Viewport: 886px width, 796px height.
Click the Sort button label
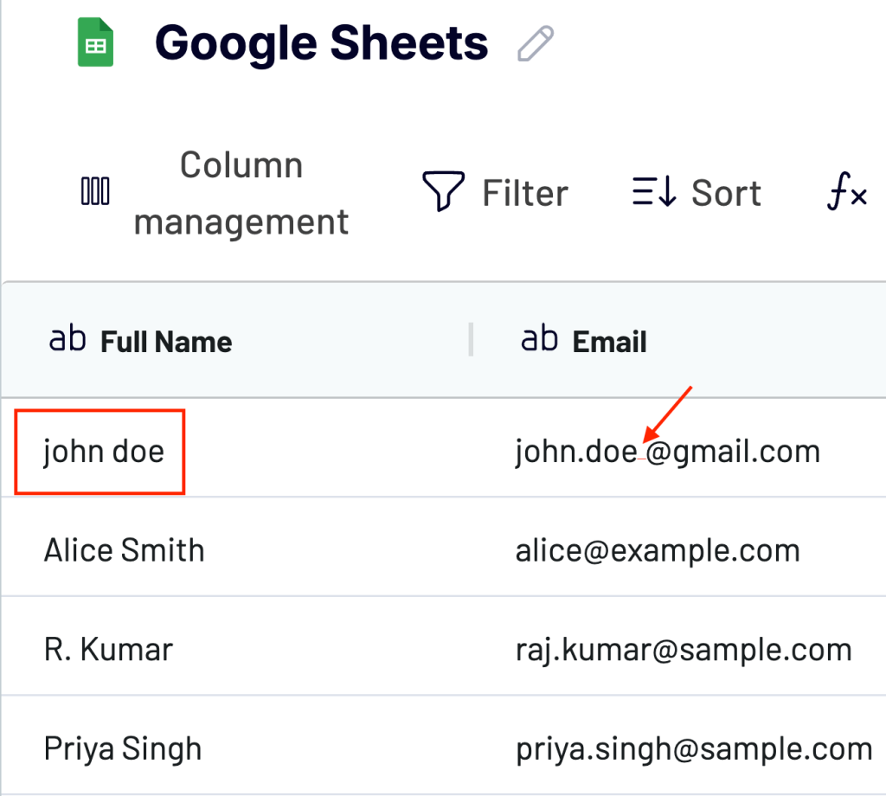pyautogui.click(x=726, y=193)
